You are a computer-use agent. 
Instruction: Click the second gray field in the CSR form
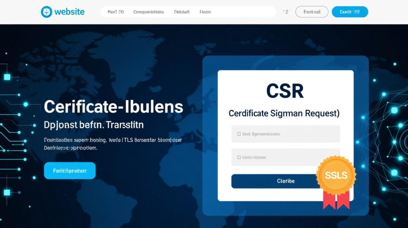[285, 157]
